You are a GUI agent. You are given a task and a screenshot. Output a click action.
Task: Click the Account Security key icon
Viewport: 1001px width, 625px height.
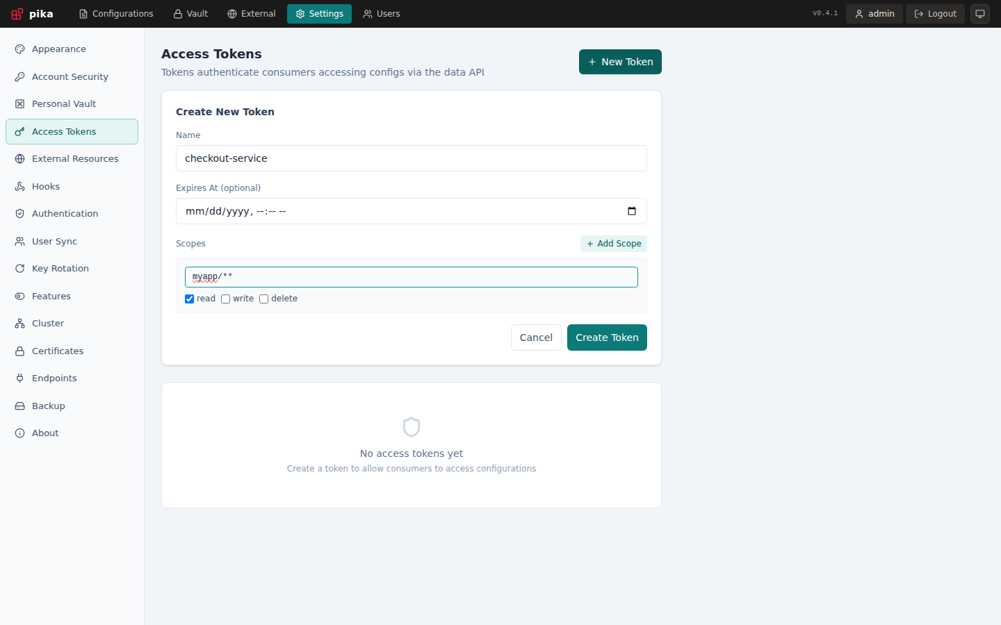[x=20, y=76]
